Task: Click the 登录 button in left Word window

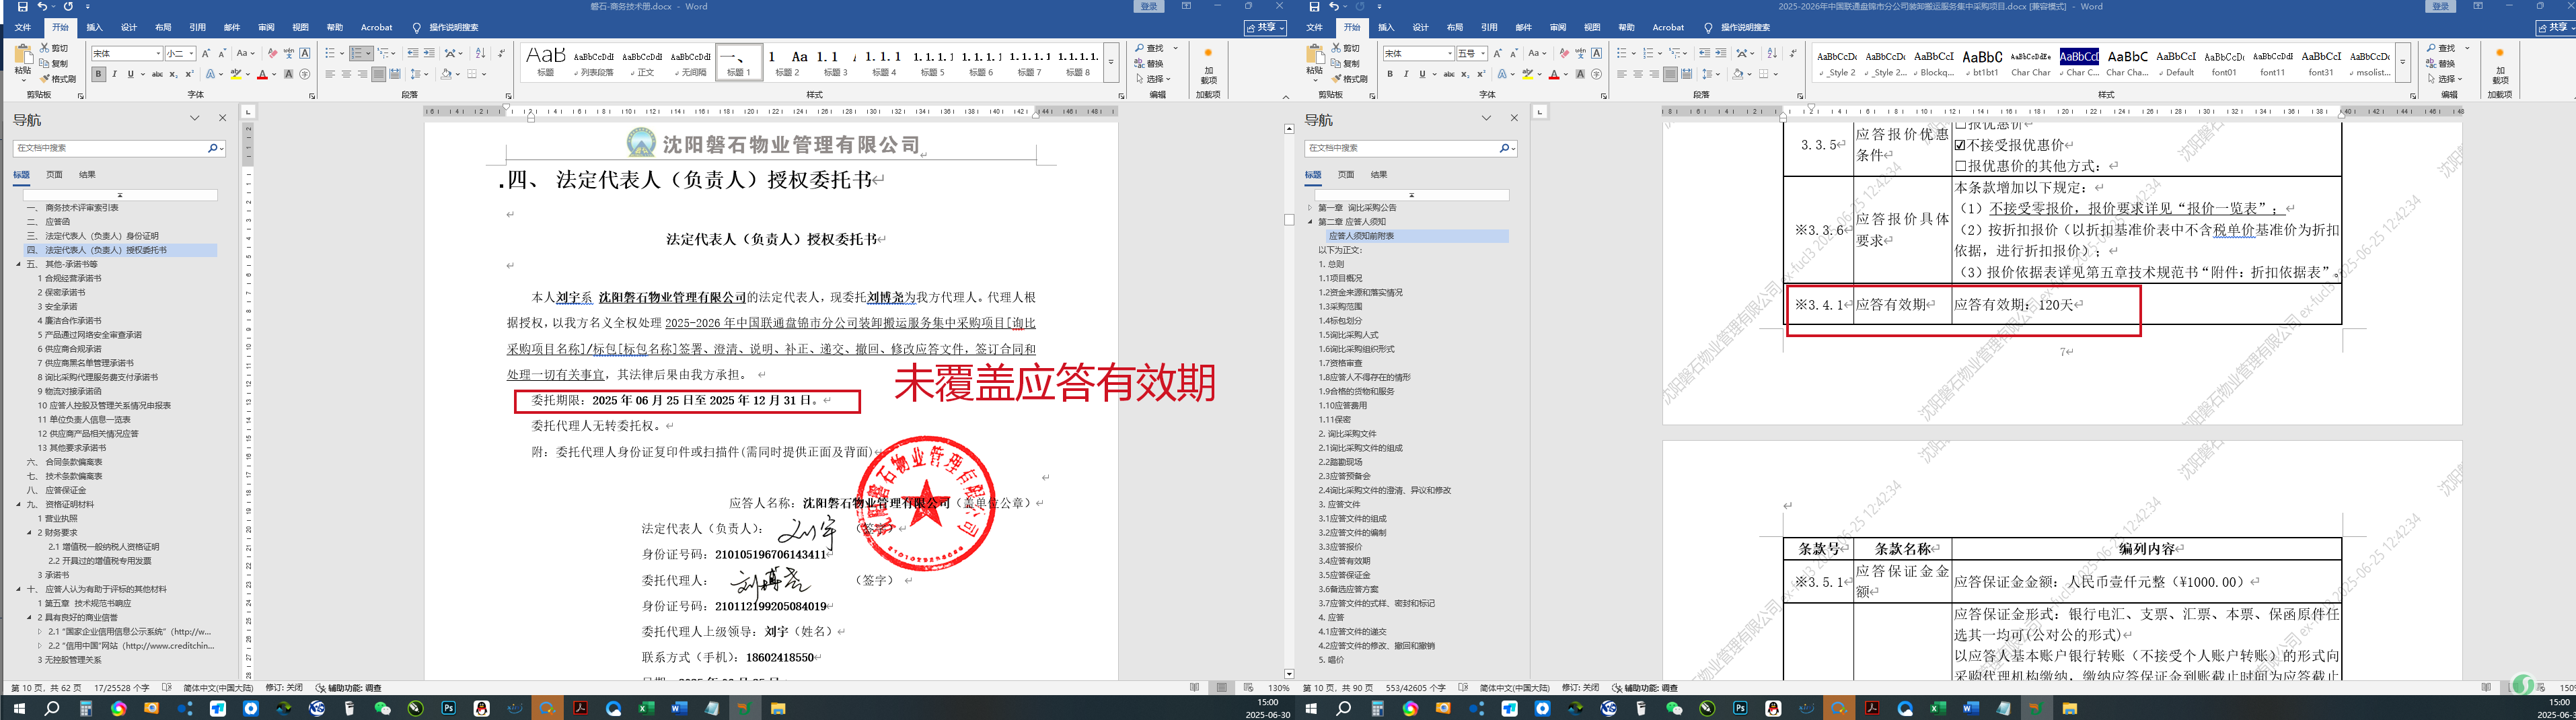Action: (1149, 7)
